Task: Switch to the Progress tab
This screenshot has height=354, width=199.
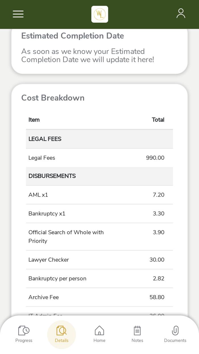Action: point(24,334)
